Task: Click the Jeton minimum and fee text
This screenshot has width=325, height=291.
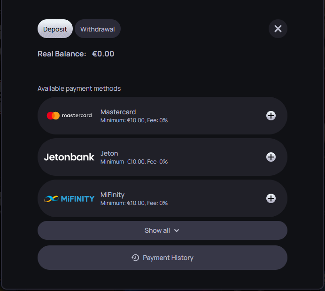Action: coord(134,162)
